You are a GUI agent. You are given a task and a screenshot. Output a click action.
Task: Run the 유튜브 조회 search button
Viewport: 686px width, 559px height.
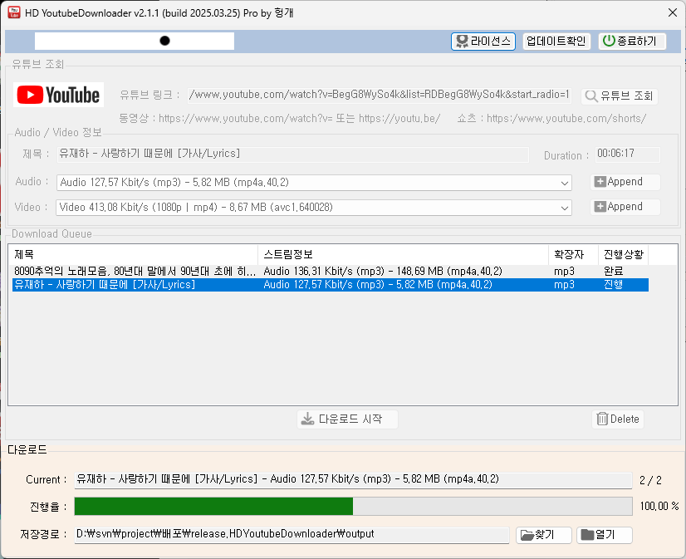coord(619,96)
